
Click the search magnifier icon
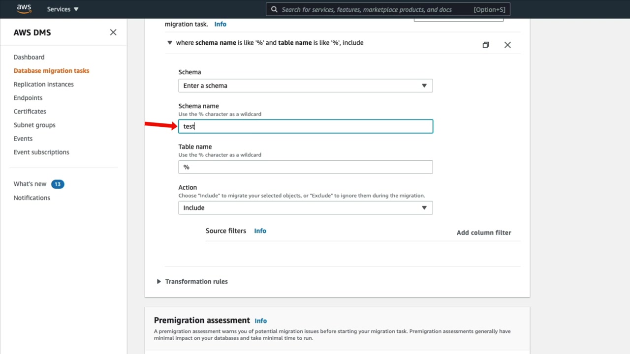(274, 9)
